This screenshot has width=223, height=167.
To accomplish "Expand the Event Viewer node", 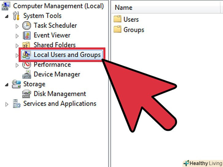I will [x=17, y=36].
